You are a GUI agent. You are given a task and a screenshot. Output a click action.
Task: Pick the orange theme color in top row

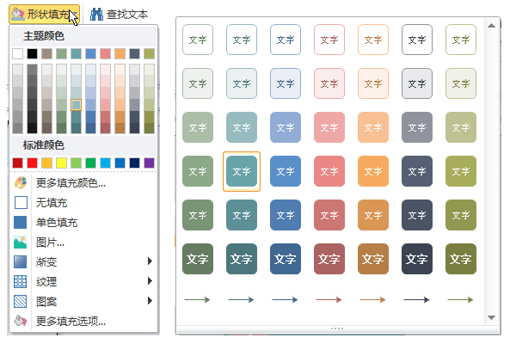pyautogui.click(x=120, y=53)
